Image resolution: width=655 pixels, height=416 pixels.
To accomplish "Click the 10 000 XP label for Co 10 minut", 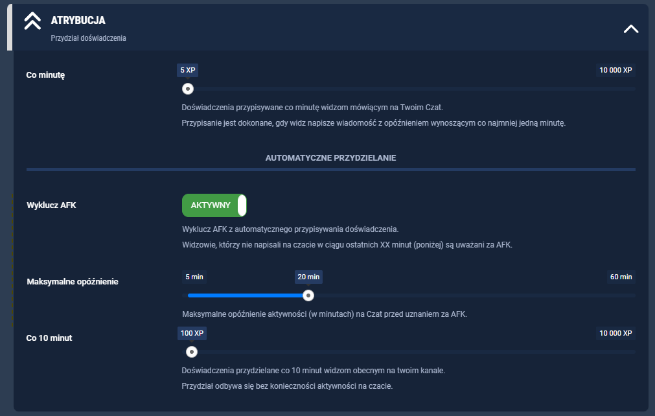I will tap(615, 333).
